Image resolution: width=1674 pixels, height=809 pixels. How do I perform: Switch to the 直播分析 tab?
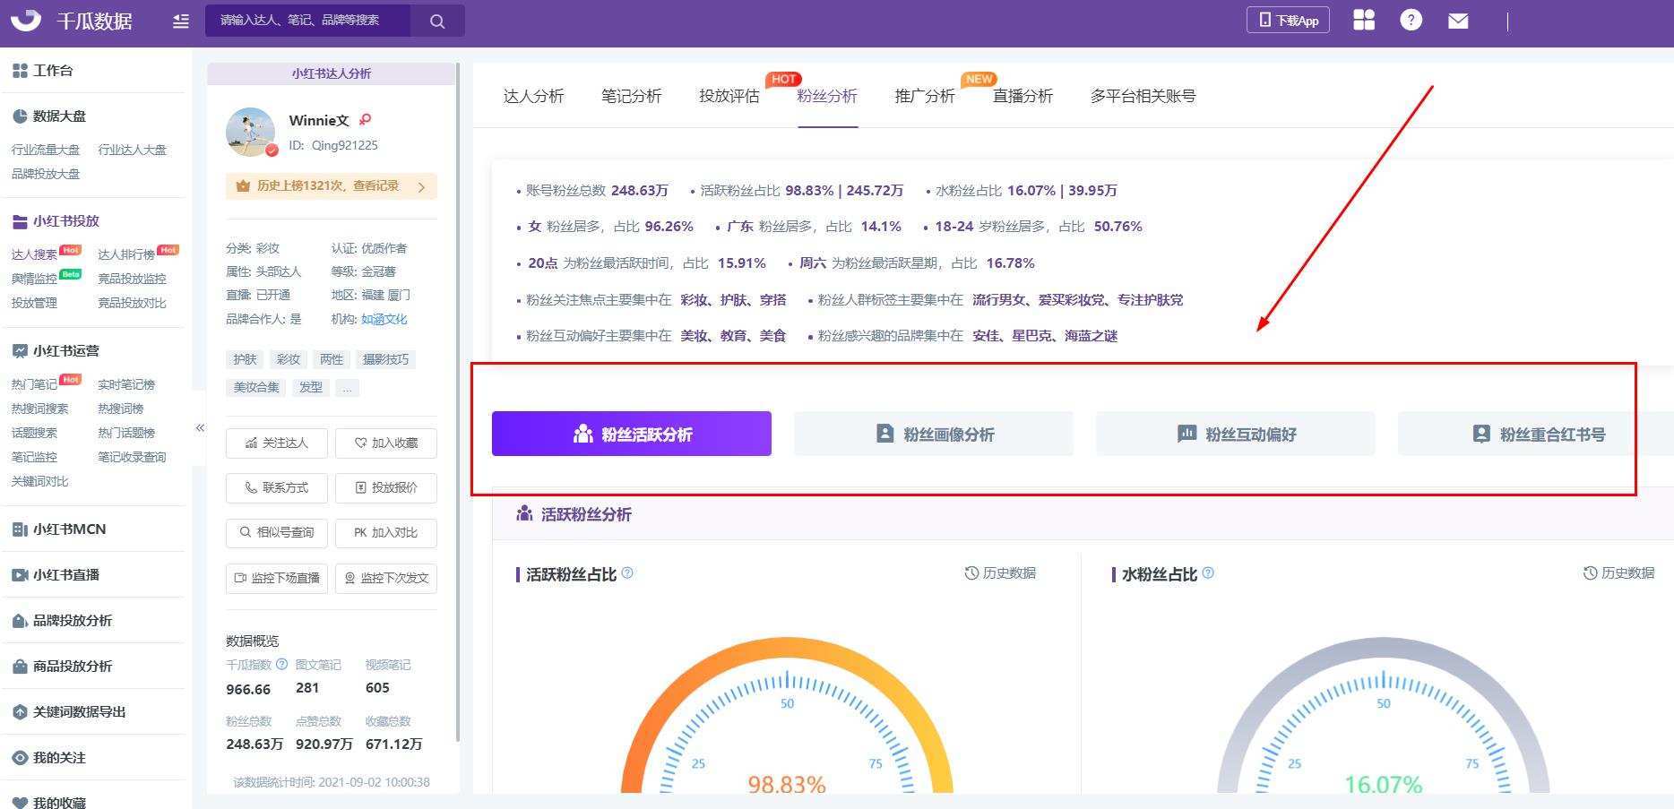pos(1023,96)
